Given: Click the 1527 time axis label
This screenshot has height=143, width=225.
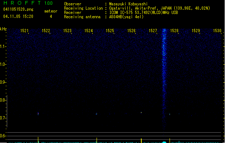Looking at the screenshot, I should tap(153, 31).
